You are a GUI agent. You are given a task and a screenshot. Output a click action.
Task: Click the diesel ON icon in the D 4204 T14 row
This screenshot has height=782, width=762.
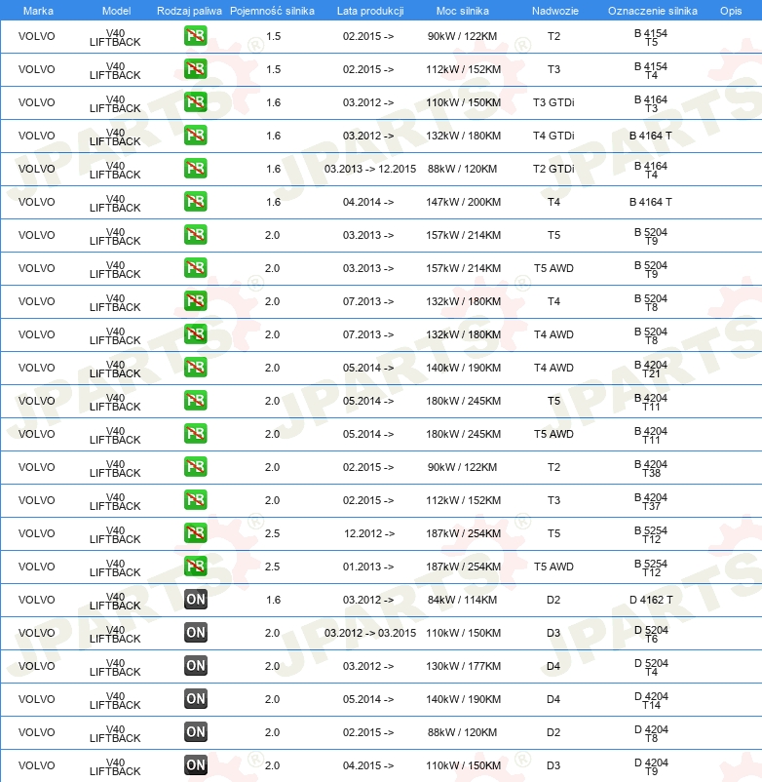195,699
